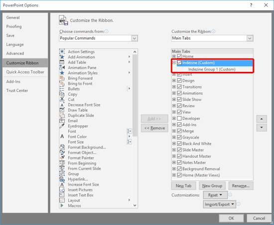Choose the Format Background icon
The height and width of the screenshot is (225, 274).
click(62, 147)
